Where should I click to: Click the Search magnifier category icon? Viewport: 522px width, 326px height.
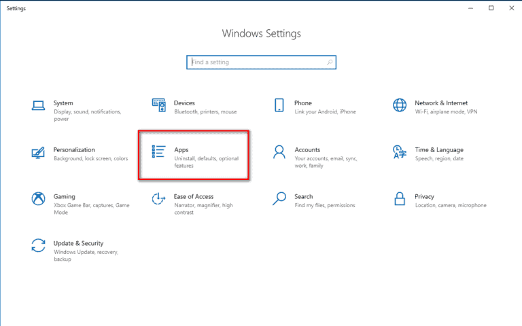(x=279, y=198)
